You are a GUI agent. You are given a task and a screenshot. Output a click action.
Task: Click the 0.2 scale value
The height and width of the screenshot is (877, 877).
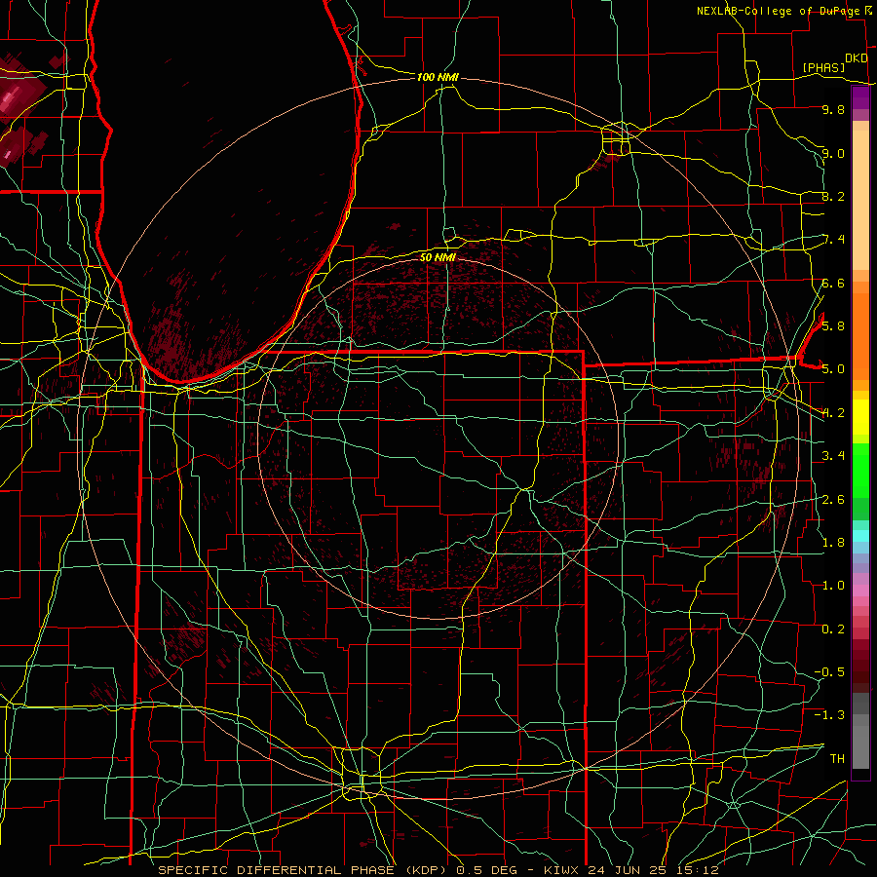coord(833,629)
